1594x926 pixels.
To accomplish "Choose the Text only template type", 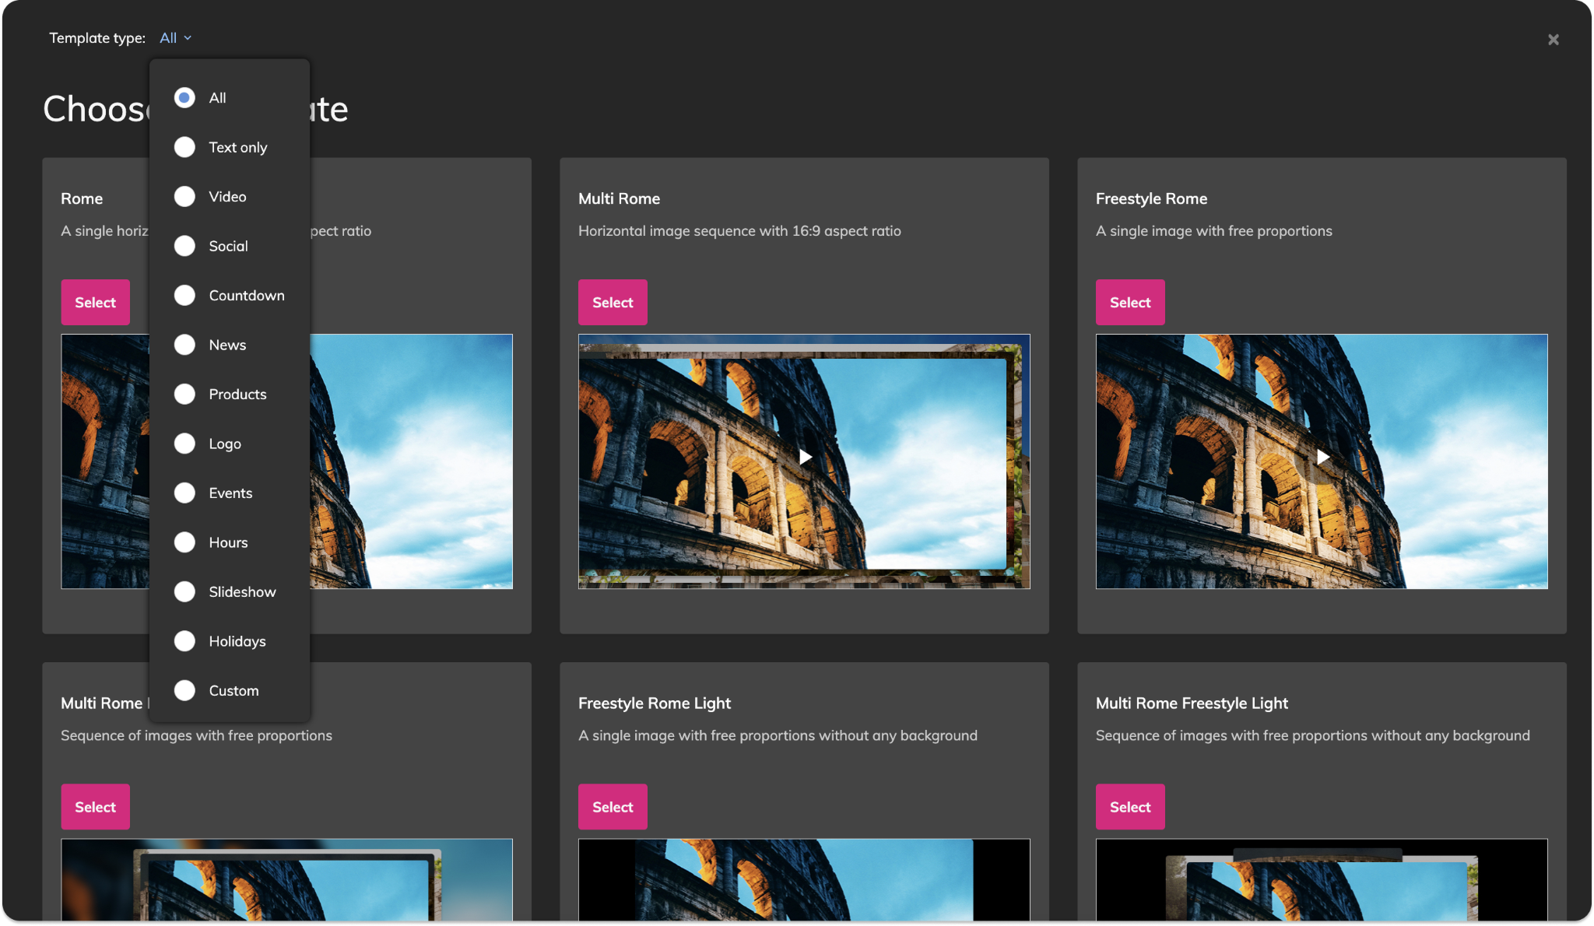I will tap(184, 147).
